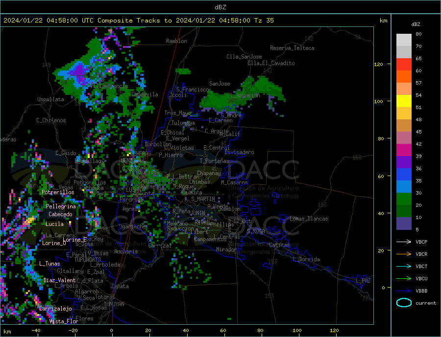The image size is (441, 337).
Task: Click the 'E_Carmen' map label
Action: (x=220, y=120)
